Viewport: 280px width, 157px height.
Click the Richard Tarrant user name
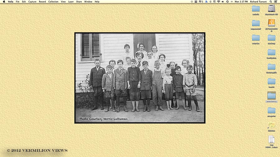point(258,2)
